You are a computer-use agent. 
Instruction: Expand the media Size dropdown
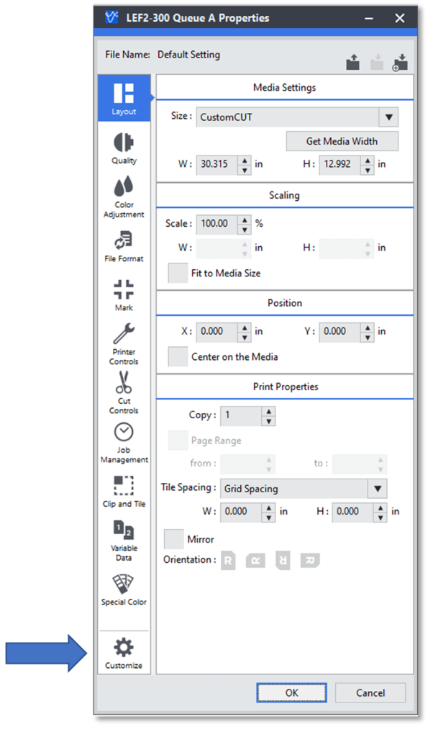(x=388, y=117)
